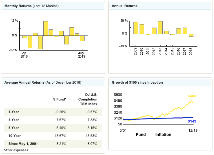
Task: Click the 2009 bar in Annual Returns chart
Action: 136,28
